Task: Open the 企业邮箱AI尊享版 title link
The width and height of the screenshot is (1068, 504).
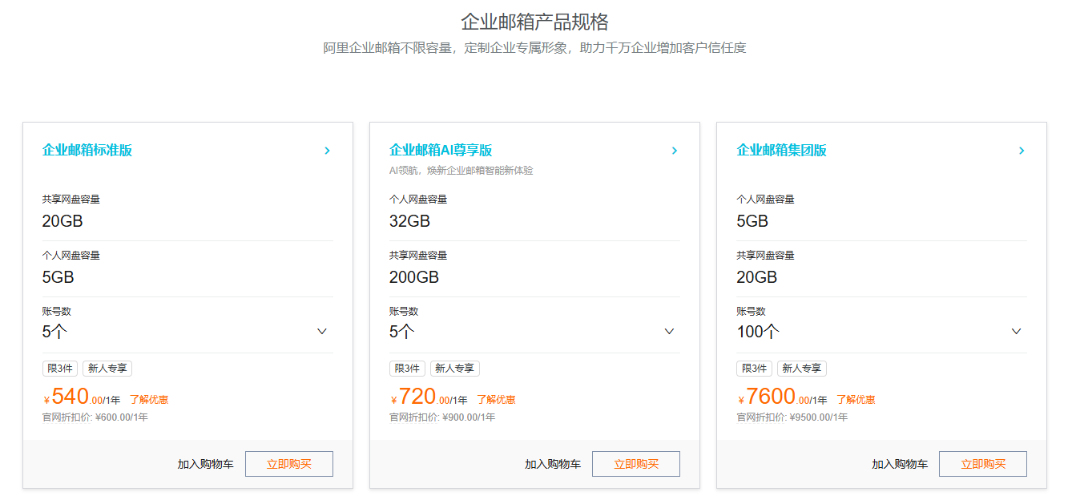Action: click(x=441, y=151)
